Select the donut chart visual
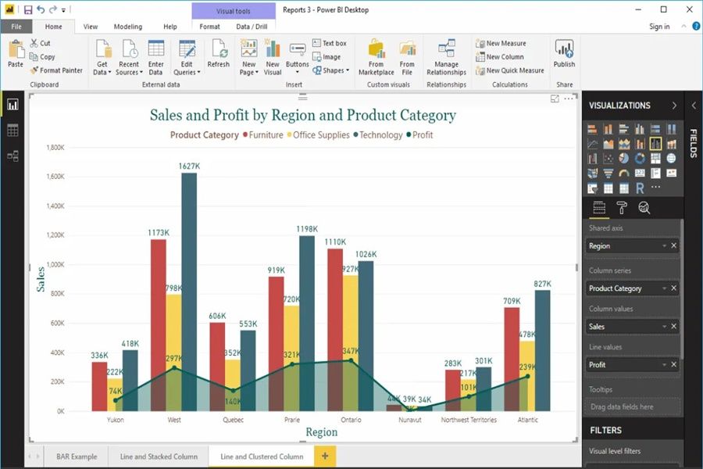The image size is (703, 469). tap(640, 159)
